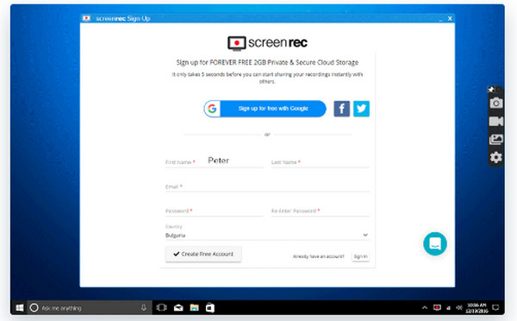This screenshot has width=517, height=321.
Task: Click the volume icon in the system tray
Action: point(459,308)
